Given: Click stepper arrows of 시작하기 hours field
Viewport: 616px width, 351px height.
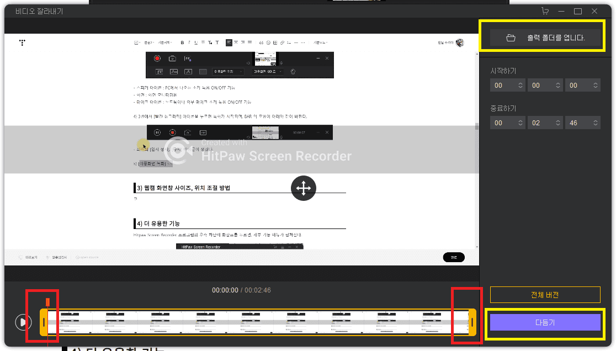Looking at the screenshot, I should pos(521,85).
